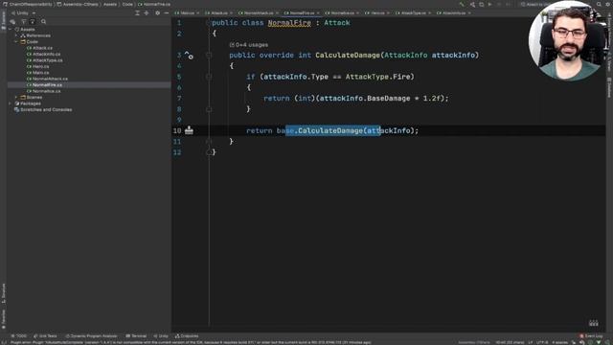The image size is (613, 345).
Task: Close the AttackInfo.cs editor tab
Action: (469, 12)
